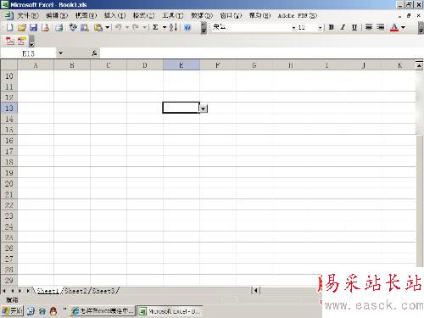
Task: Expand PDF toolbar options chevron
Action: [x=32, y=42]
